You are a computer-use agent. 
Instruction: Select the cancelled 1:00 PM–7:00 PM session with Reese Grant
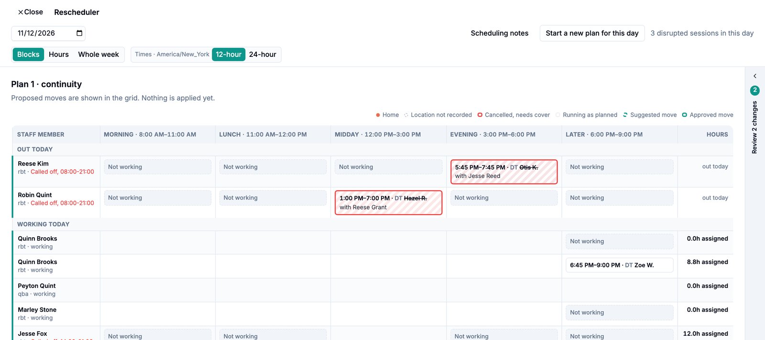pyautogui.click(x=388, y=203)
